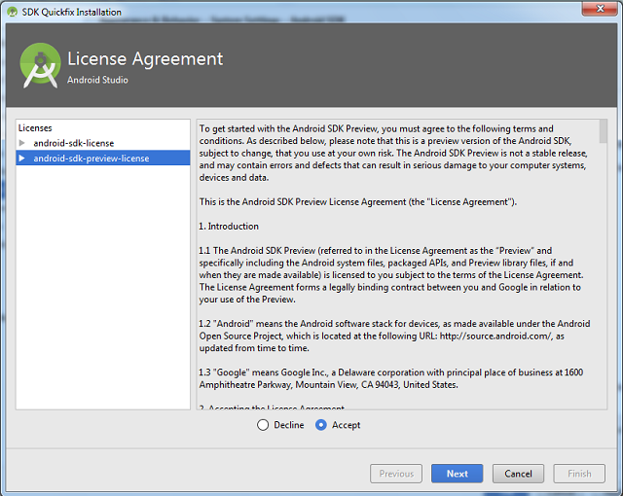Click the Cancel button

pos(518,474)
